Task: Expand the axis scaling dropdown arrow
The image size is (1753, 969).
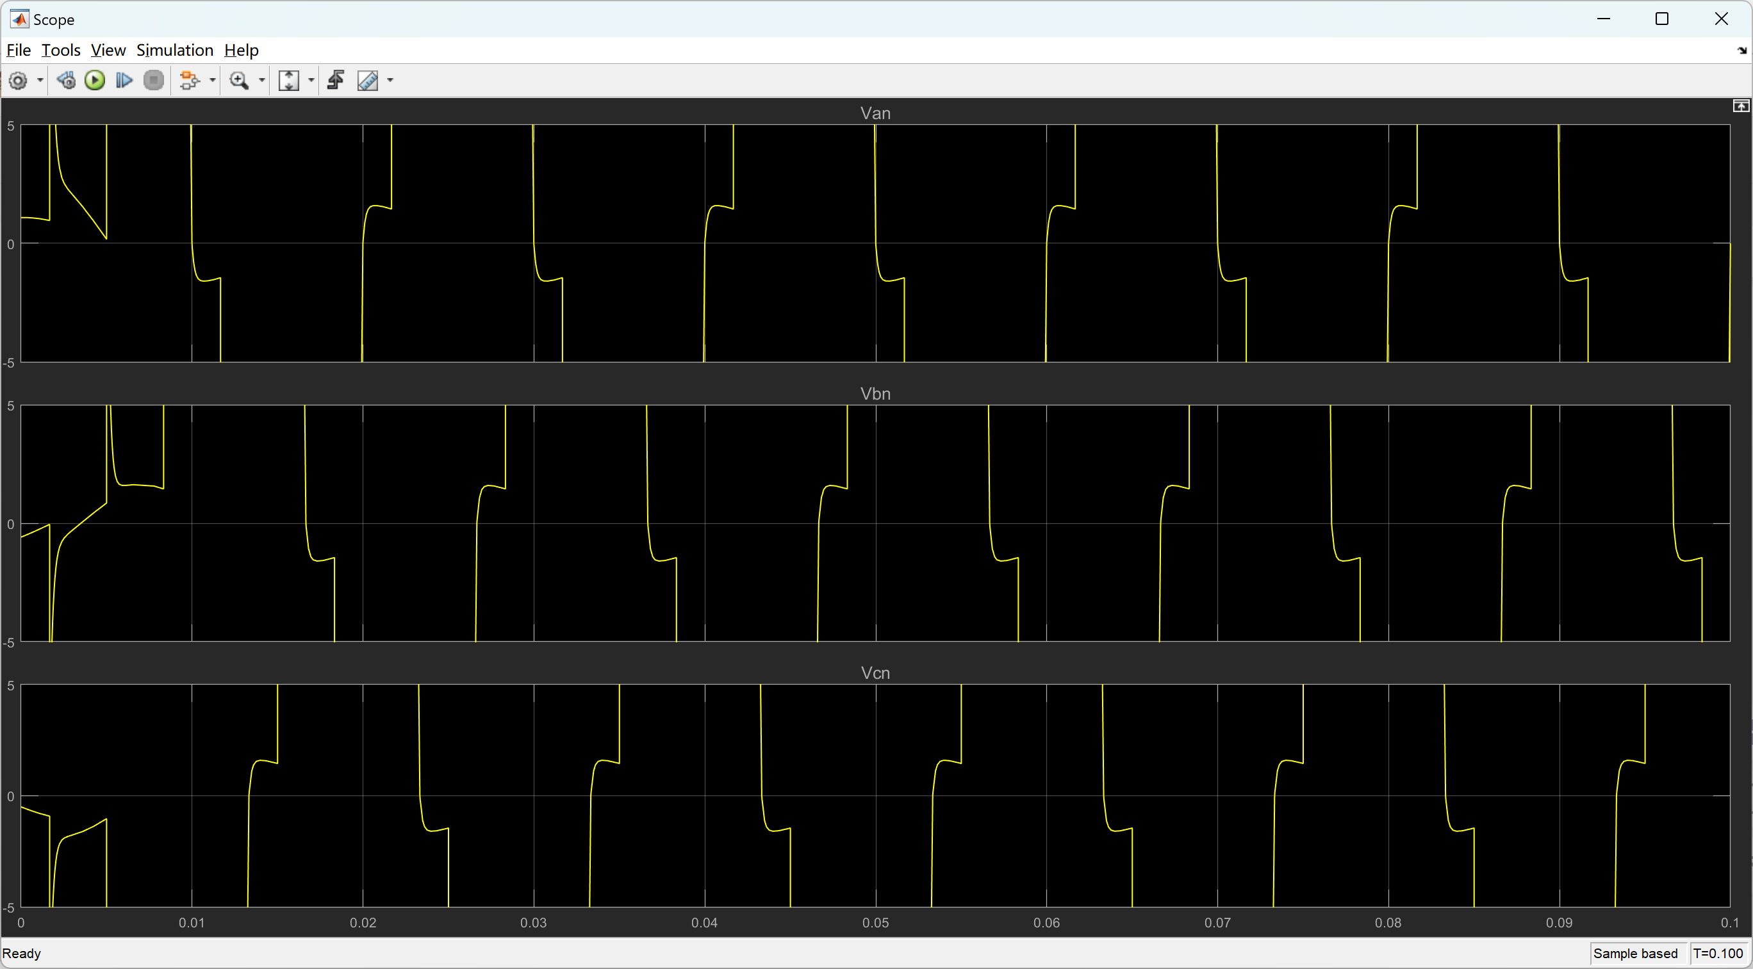Action: click(x=311, y=81)
